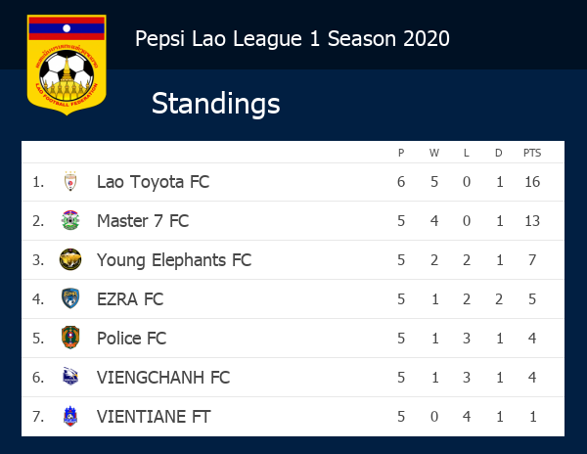This screenshot has width=587, height=454.
Task: Select the VIENTIANE FT team name
Action: [x=154, y=417]
